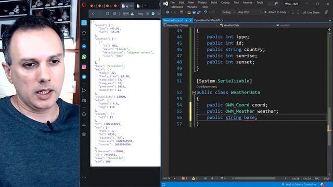Open the WeatherData class navigation dropdown
This screenshot has width=333, height=187.
point(247,25)
